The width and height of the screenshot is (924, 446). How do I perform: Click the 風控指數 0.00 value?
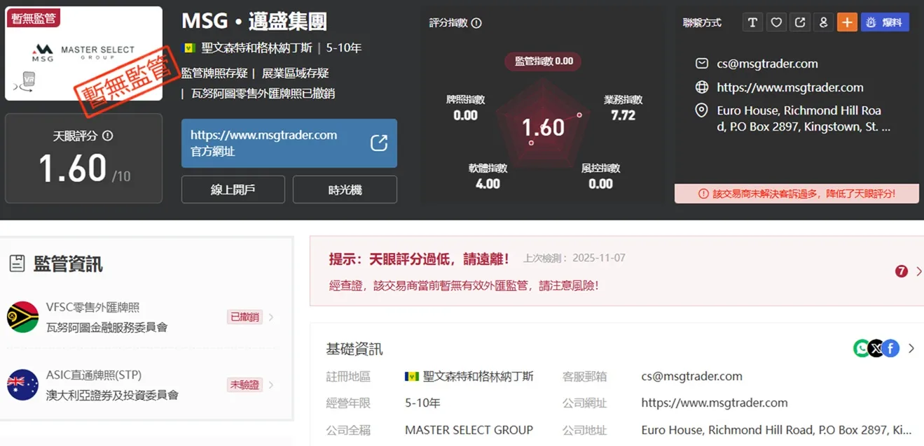pos(600,184)
